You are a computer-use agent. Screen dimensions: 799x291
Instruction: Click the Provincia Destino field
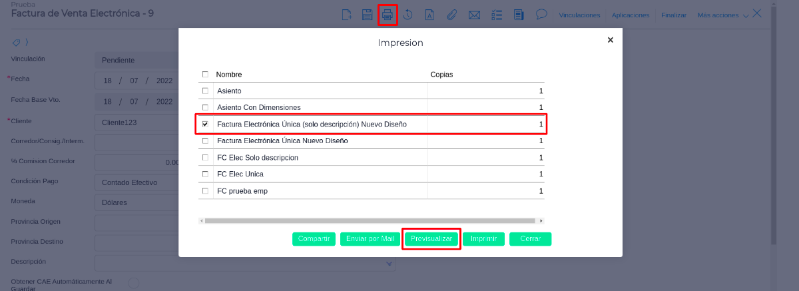(x=136, y=243)
